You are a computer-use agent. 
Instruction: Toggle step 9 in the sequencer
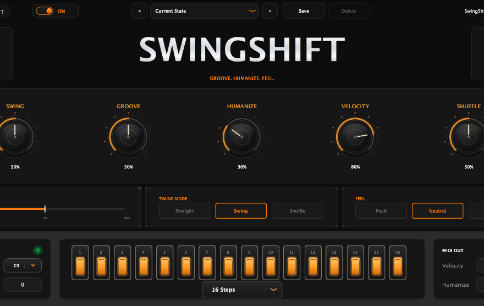[x=249, y=263]
